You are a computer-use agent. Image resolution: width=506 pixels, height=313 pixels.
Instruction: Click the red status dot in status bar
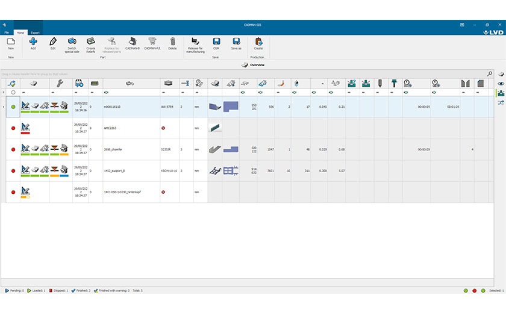(x=474, y=291)
